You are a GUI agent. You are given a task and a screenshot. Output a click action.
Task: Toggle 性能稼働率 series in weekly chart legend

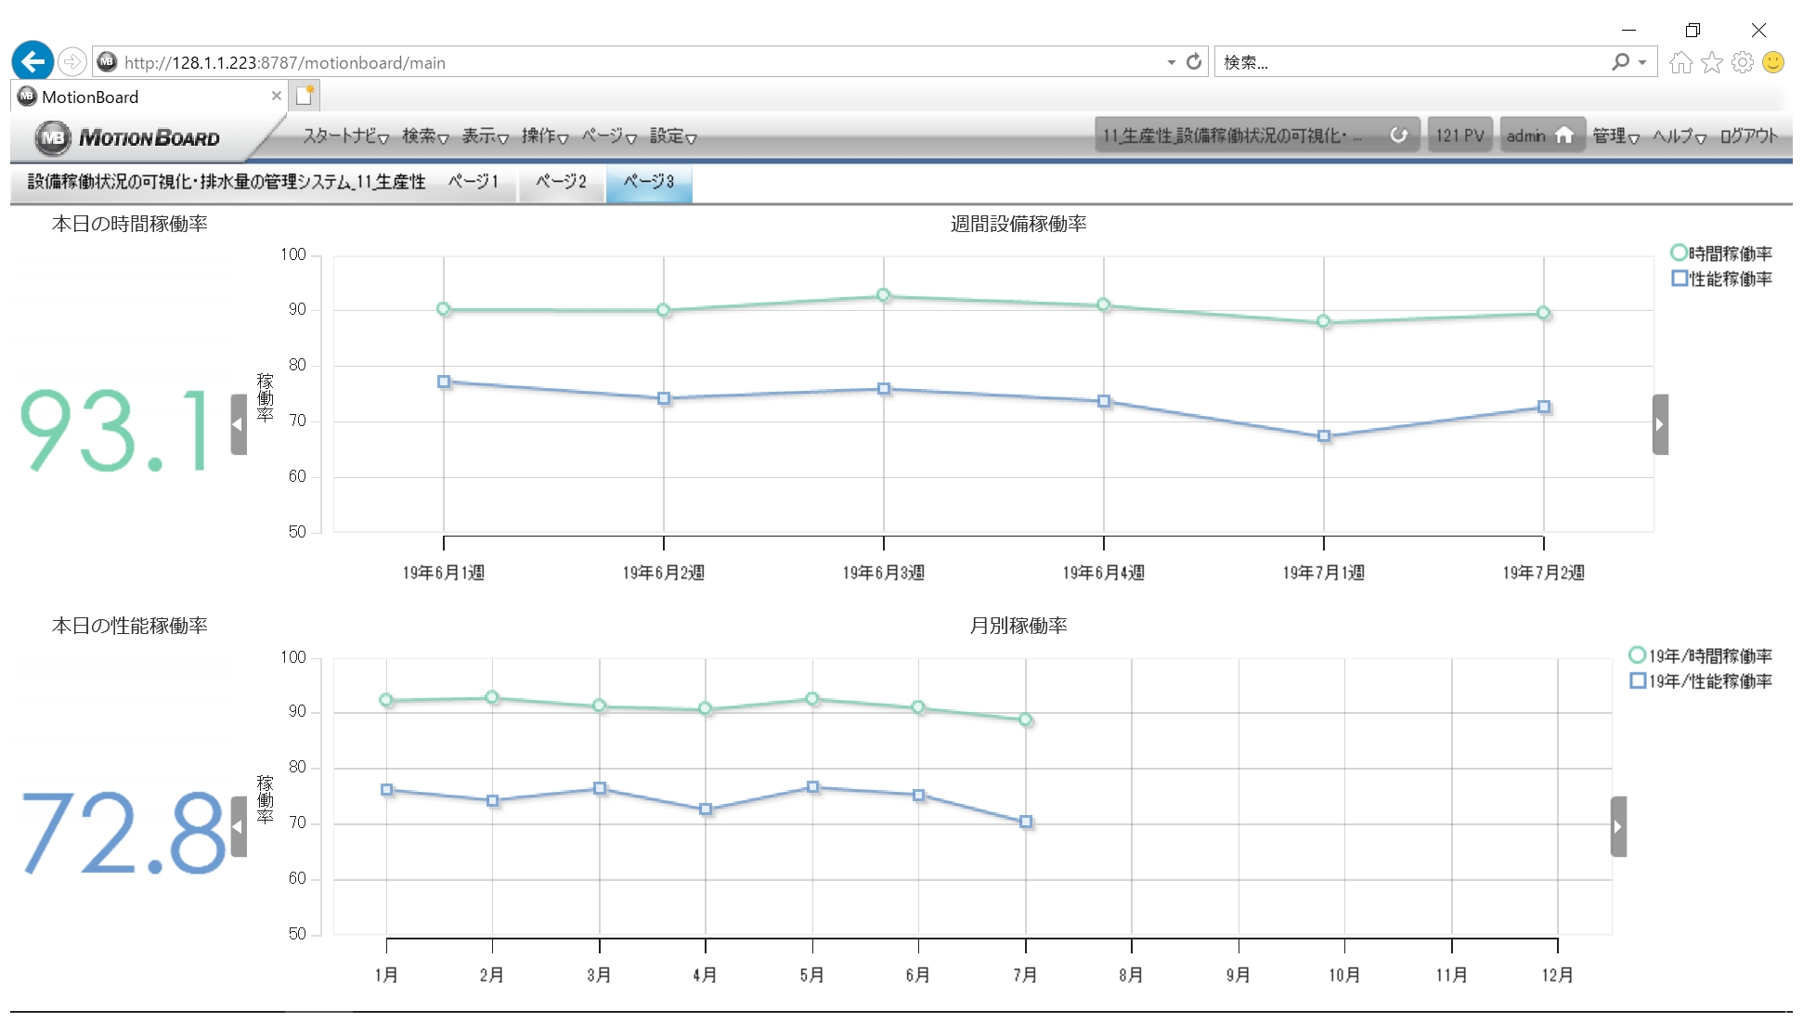coord(1721,278)
